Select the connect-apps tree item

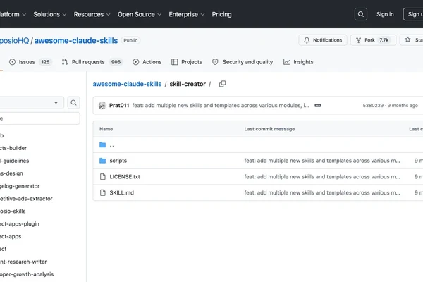point(11,237)
